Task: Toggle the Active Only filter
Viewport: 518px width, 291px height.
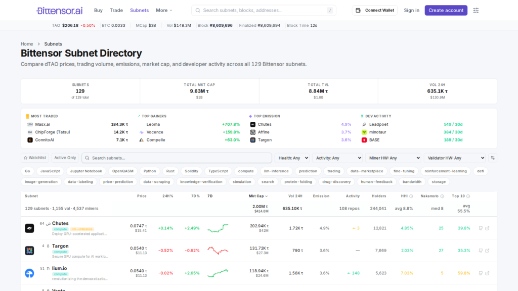Action: coord(65,158)
